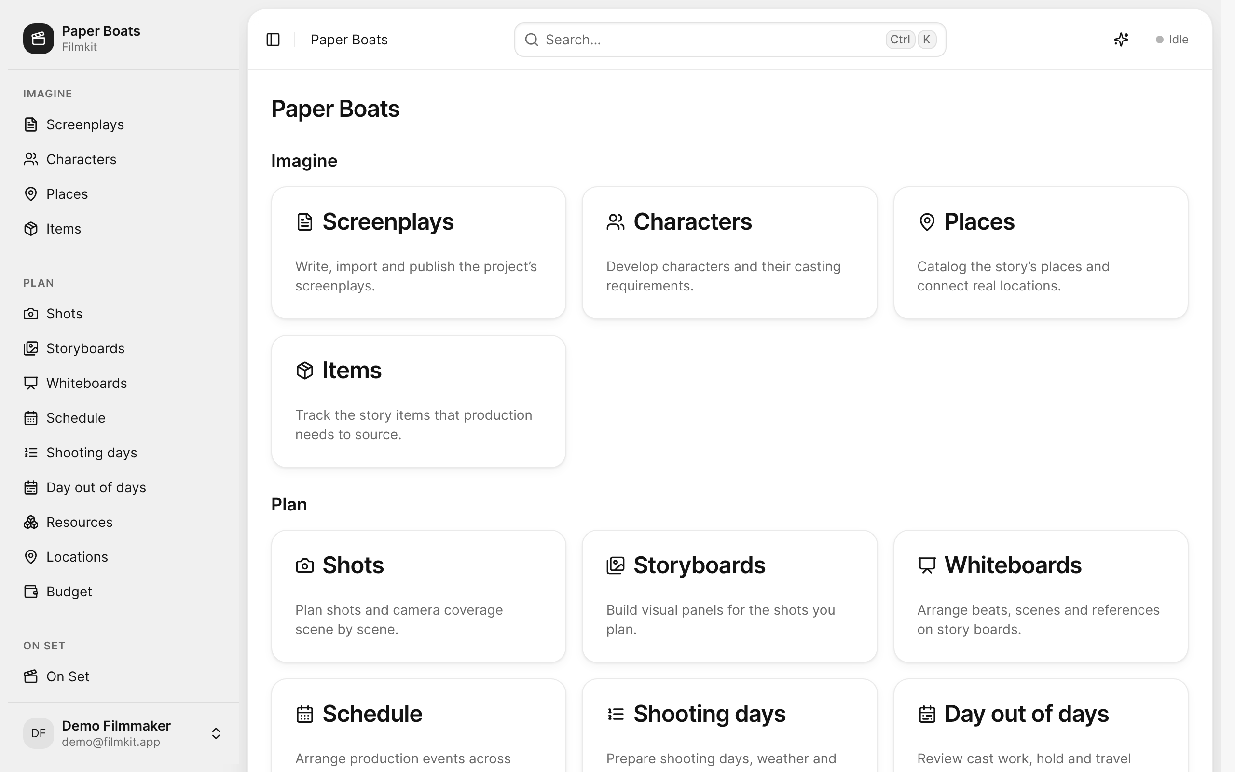Select Locations from the sidebar
The image size is (1235, 772).
(x=123, y=556)
